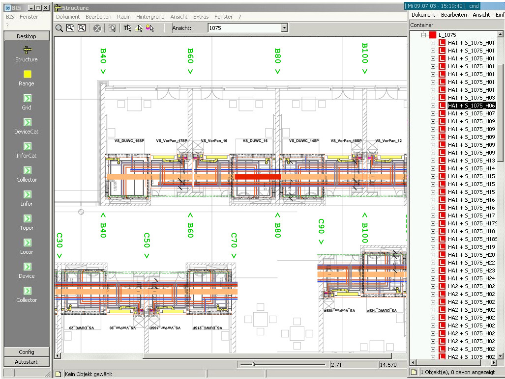This screenshot has height=379, width=505.
Task: Open the Hintergrund menu
Action: 150,17
